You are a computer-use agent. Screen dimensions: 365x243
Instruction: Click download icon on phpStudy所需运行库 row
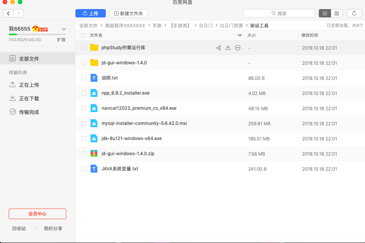[x=228, y=48]
